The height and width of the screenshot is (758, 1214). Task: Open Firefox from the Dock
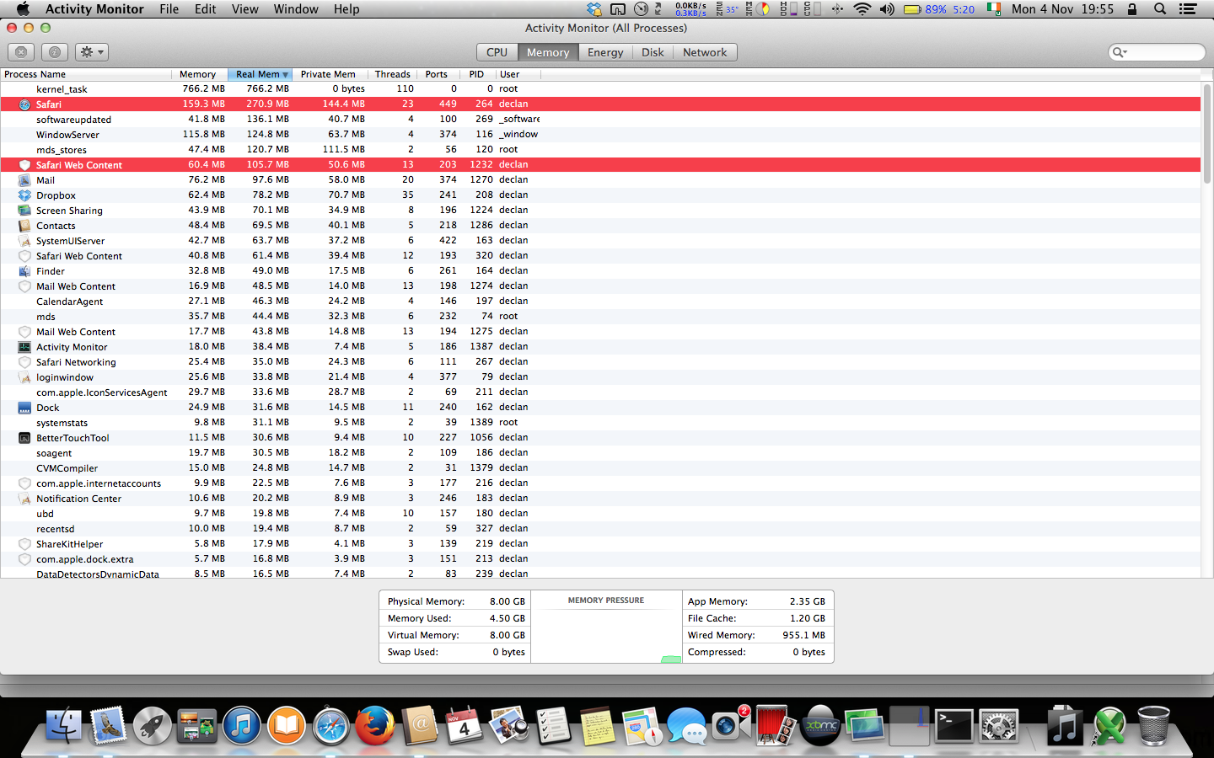(375, 726)
